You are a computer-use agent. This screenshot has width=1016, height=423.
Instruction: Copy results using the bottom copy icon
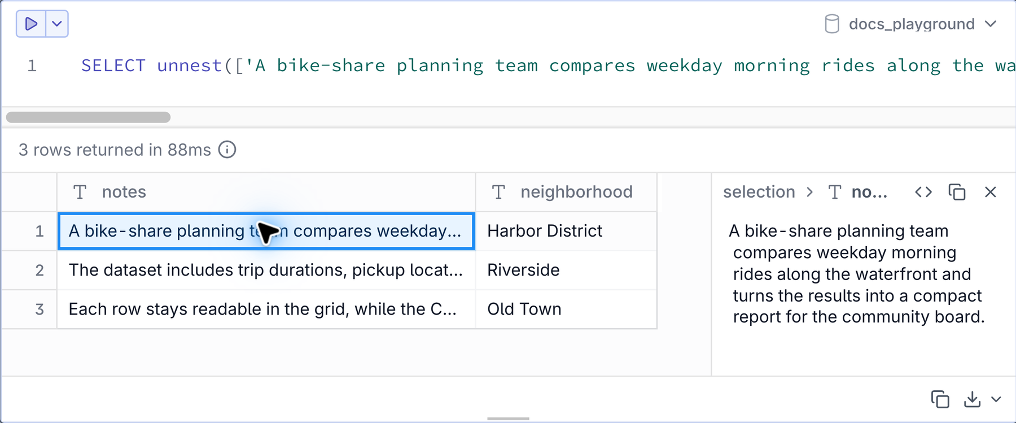pyautogui.click(x=940, y=399)
